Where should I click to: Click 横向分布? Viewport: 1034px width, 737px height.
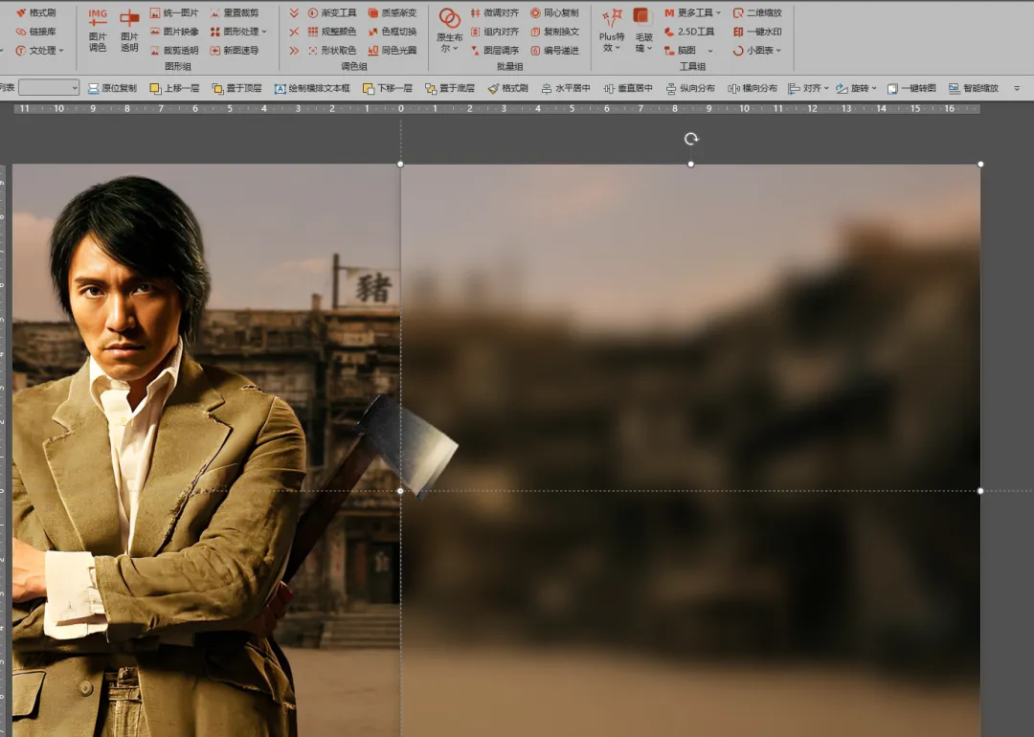(x=752, y=88)
